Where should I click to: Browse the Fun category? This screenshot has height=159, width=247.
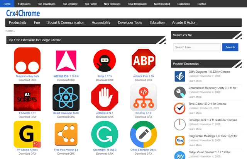[37, 22]
